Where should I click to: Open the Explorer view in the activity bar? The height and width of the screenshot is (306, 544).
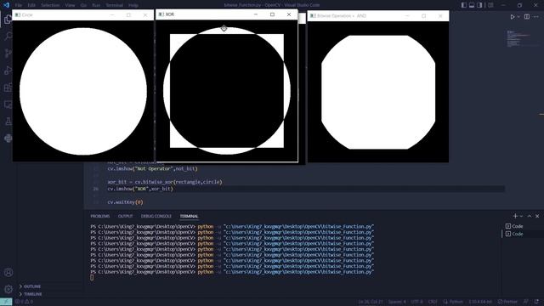point(8,20)
